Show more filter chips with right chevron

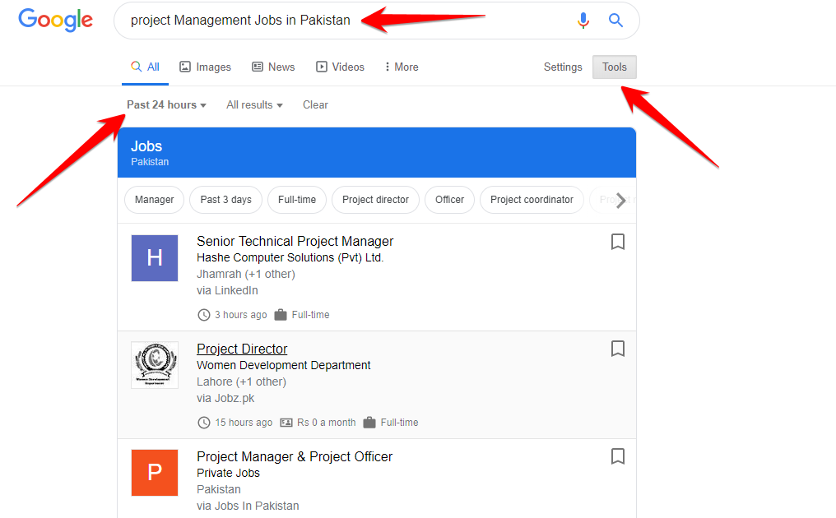click(x=620, y=201)
